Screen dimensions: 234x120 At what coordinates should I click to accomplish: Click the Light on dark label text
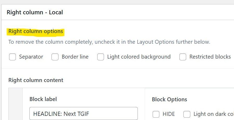(213, 114)
